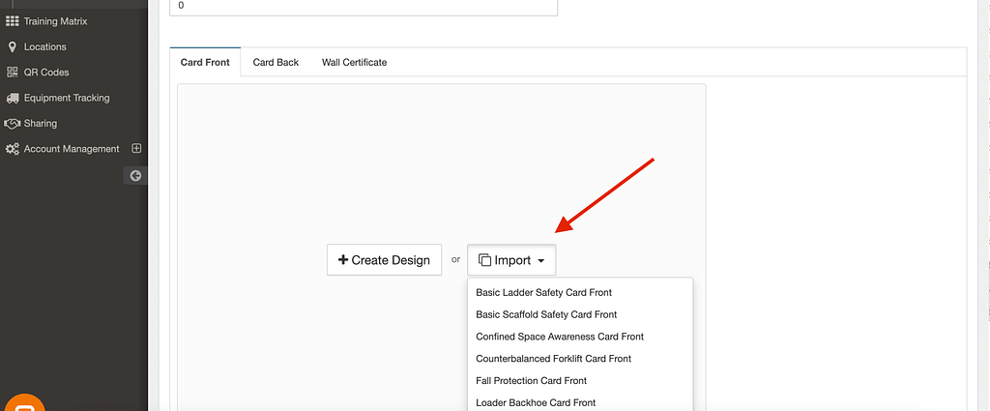Image resolution: width=990 pixels, height=411 pixels.
Task: Click the Sharing handshake icon
Action: pyautogui.click(x=13, y=124)
